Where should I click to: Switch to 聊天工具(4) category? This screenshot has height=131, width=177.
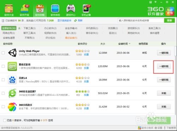coord(30,33)
